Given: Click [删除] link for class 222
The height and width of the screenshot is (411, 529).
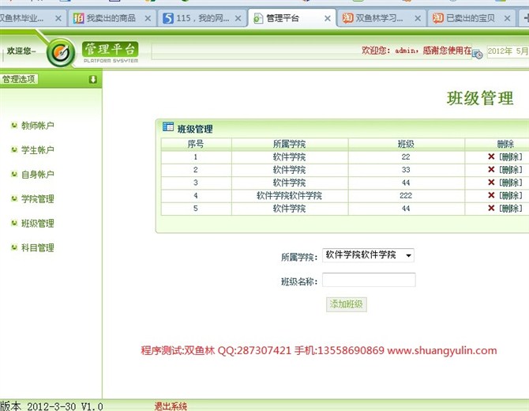Looking at the screenshot, I should pos(510,195).
